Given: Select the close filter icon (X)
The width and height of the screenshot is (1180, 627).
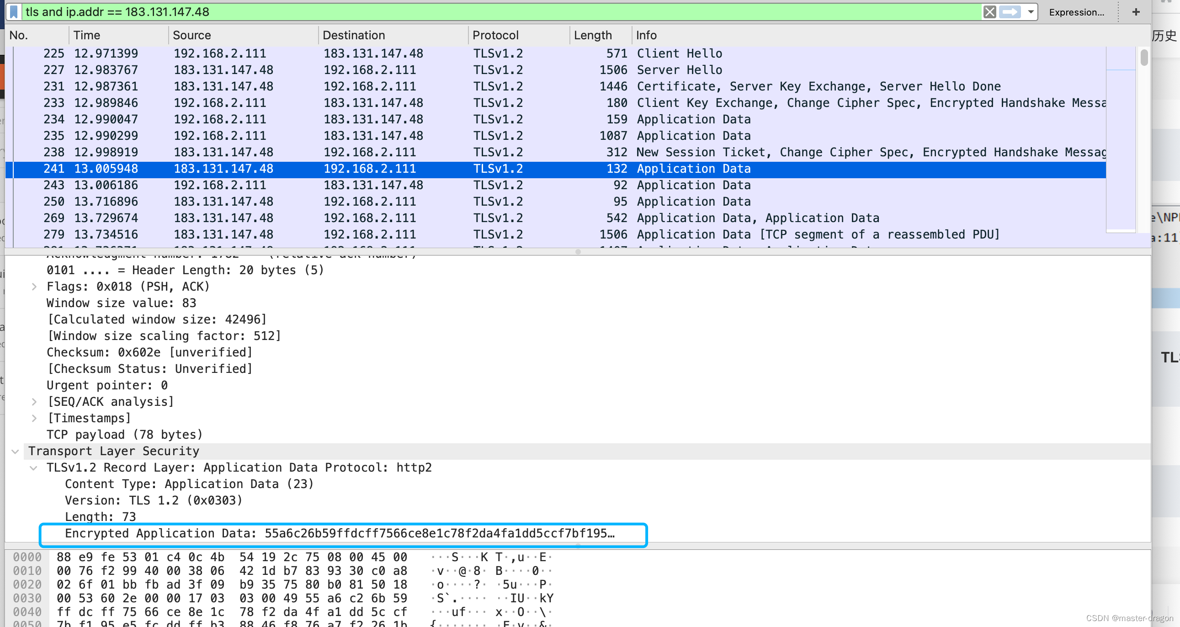Looking at the screenshot, I should [989, 12].
